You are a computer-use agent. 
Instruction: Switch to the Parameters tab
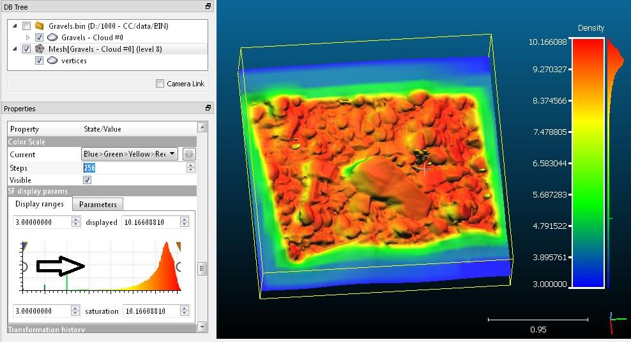point(98,205)
